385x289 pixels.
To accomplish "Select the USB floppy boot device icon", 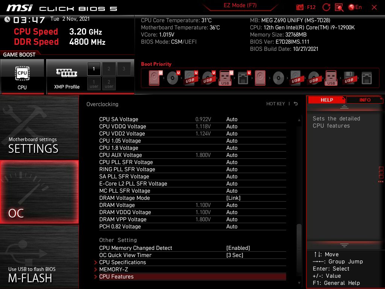I will pyautogui.click(x=349, y=78).
